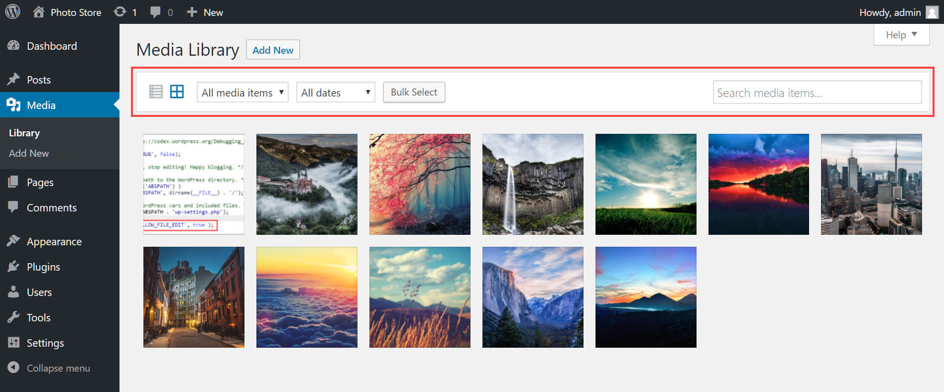Viewport: 944px width, 392px height.
Task: Open the Plugins menu label
Action: coord(43,267)
